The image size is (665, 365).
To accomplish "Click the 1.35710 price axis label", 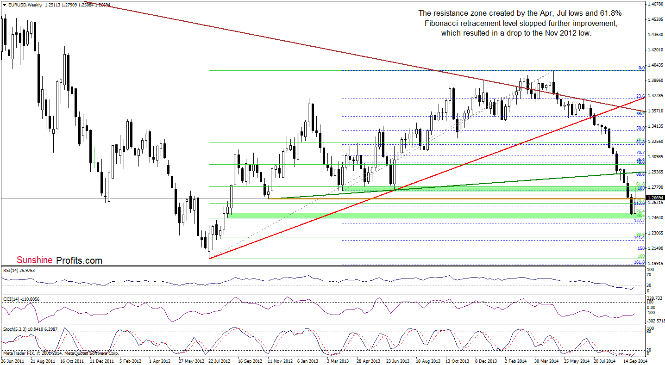I will tap(655, 111).
